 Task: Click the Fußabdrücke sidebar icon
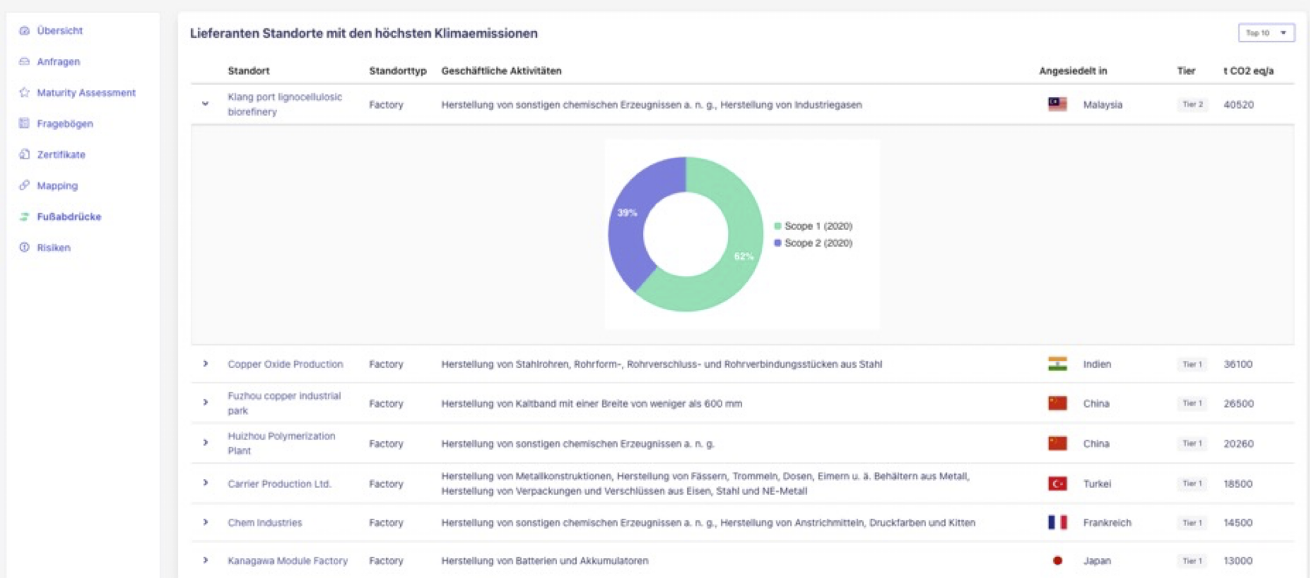click(x=24, y=216)
